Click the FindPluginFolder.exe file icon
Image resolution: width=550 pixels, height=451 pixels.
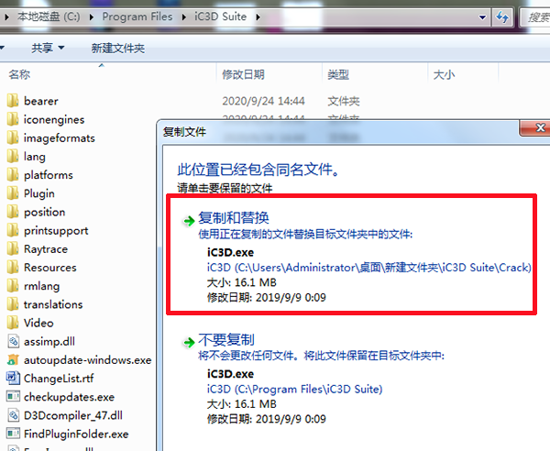[x=13, y=434]
